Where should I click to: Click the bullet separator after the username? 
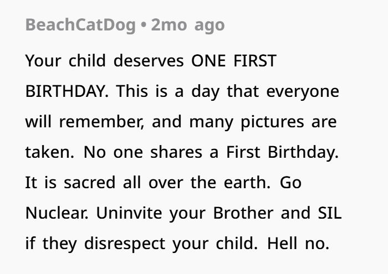click(x=143, y=26)
